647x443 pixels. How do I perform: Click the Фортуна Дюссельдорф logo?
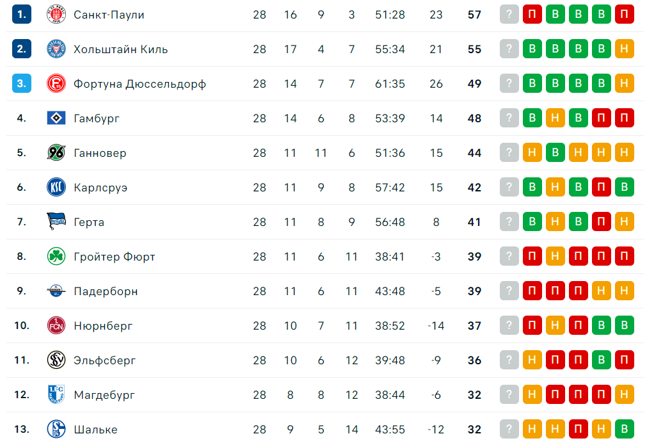tap(56, 84)
